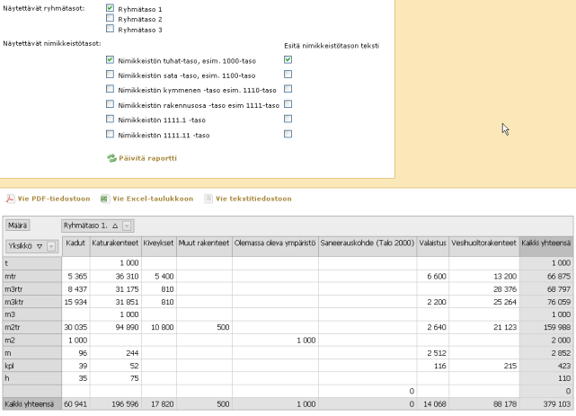Disable text display for tuhat-taso level
The height and width of the screenshot is (416, 576).
pos(288,60)
